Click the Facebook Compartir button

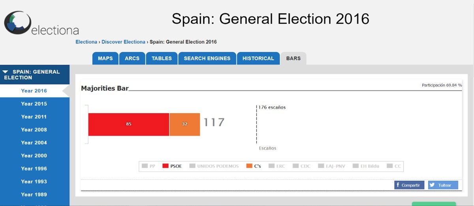(409, 185)
